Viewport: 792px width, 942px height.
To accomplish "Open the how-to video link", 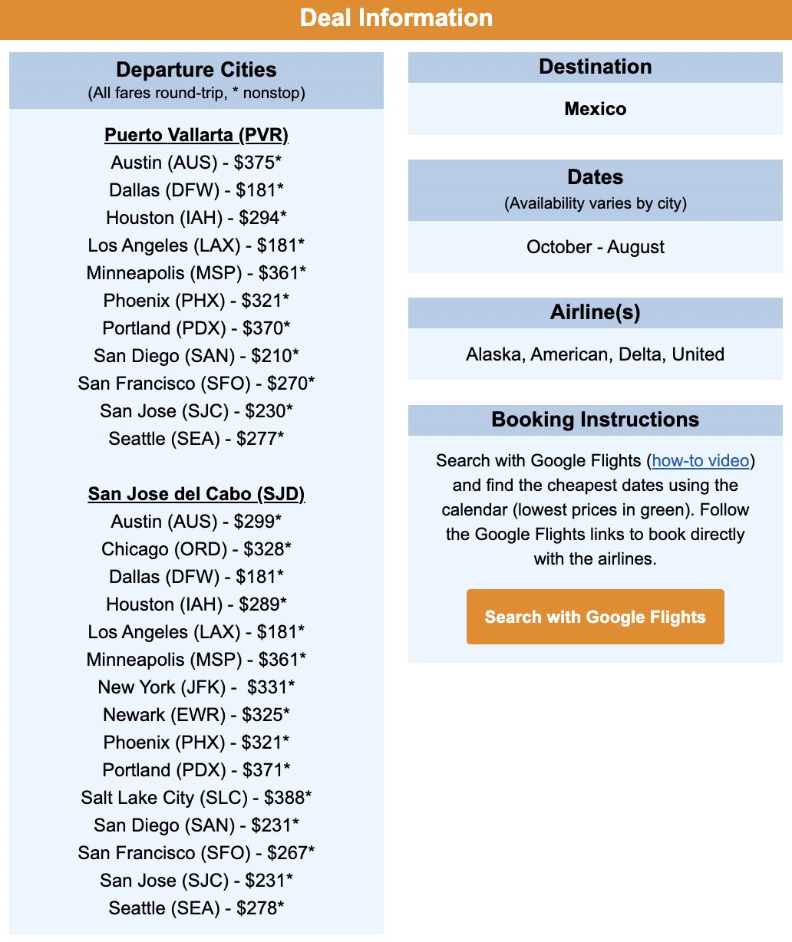I will coord(701,460).
